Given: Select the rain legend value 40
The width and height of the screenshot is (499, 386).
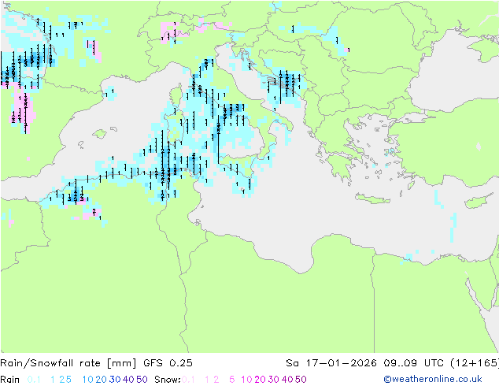Looking at the screenshot, I should click(x=128, y=380).
